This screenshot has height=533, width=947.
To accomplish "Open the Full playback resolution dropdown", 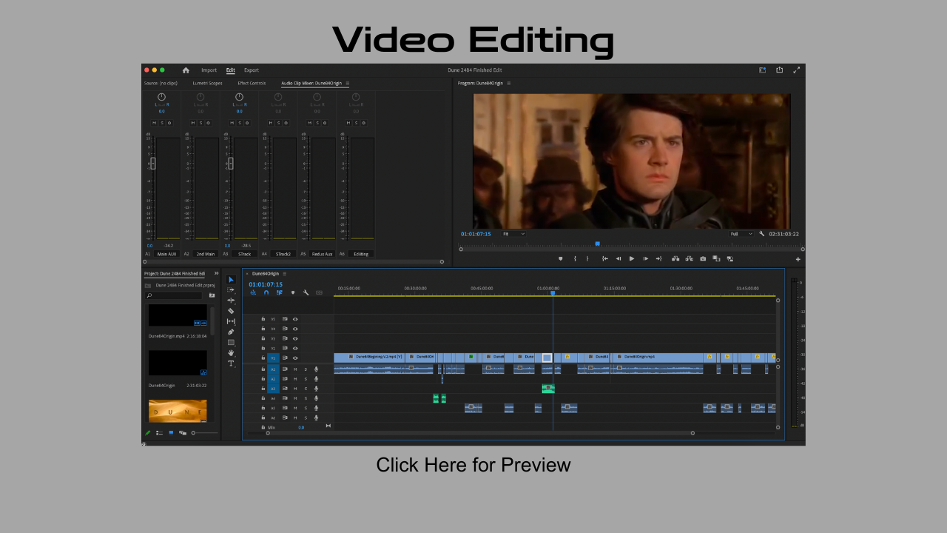I will (742, 234).
